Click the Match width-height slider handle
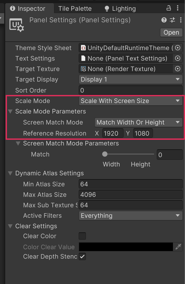The image size is (185, 284). pos(105,154)
